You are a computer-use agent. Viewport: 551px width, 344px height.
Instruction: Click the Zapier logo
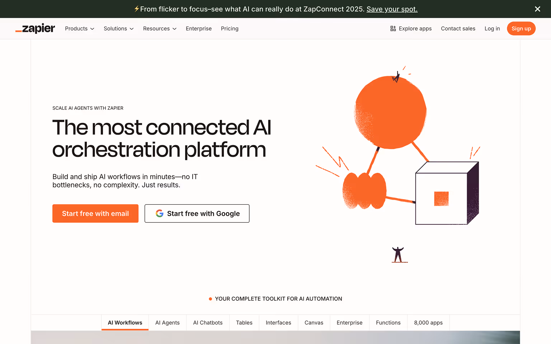coord(35,28)
